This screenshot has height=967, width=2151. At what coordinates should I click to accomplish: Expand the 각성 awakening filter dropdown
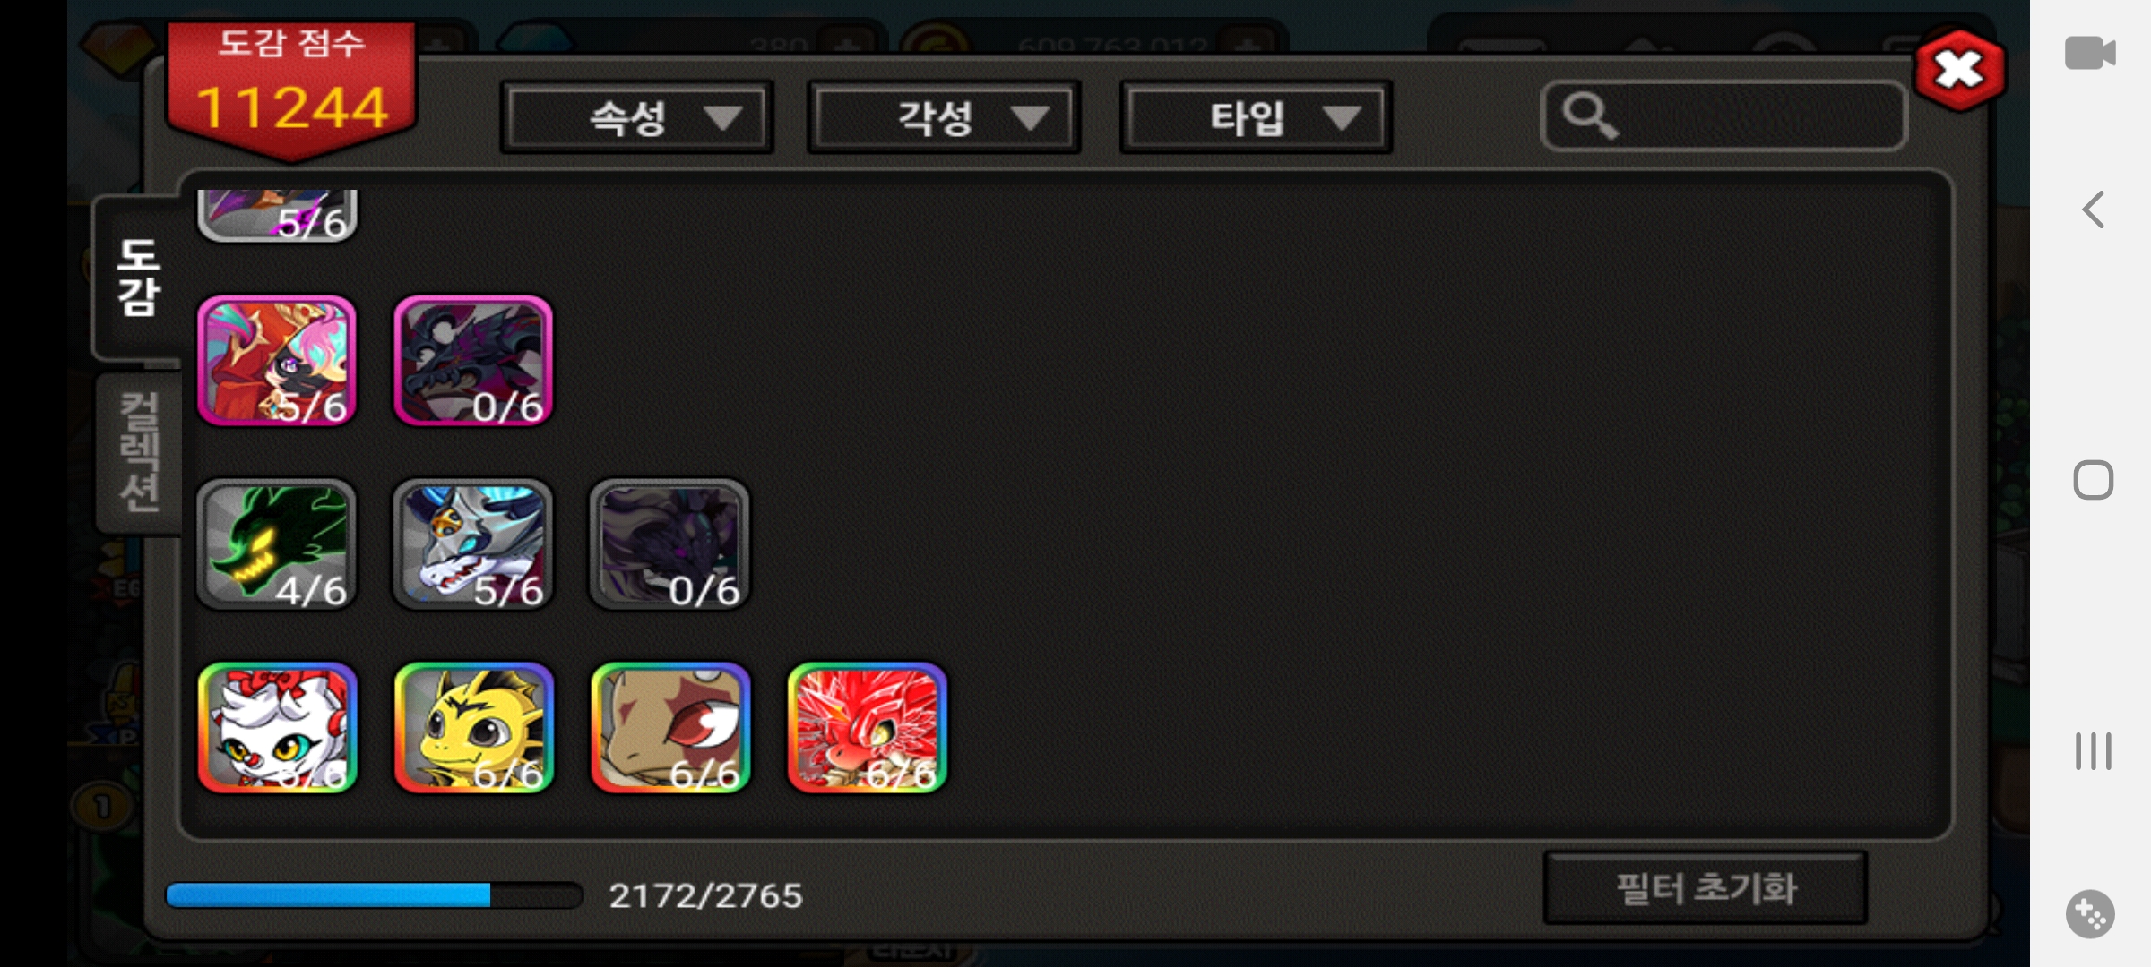click(x=944, y=117)
